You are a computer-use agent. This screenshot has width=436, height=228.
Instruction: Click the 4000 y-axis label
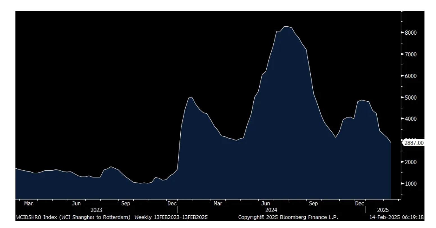tap(410, 119)
